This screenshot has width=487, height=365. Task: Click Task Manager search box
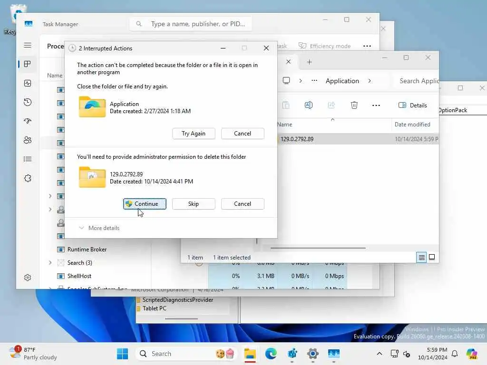pyautogui.click(x=191, y=24)
